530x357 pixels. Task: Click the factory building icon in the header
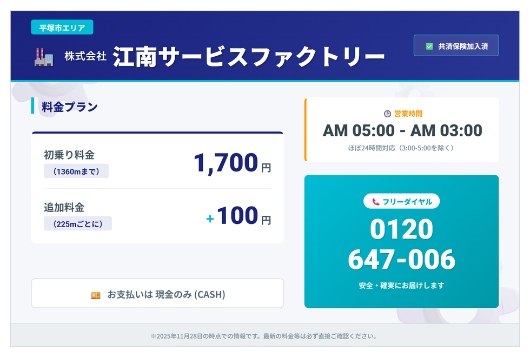[42, 56]
